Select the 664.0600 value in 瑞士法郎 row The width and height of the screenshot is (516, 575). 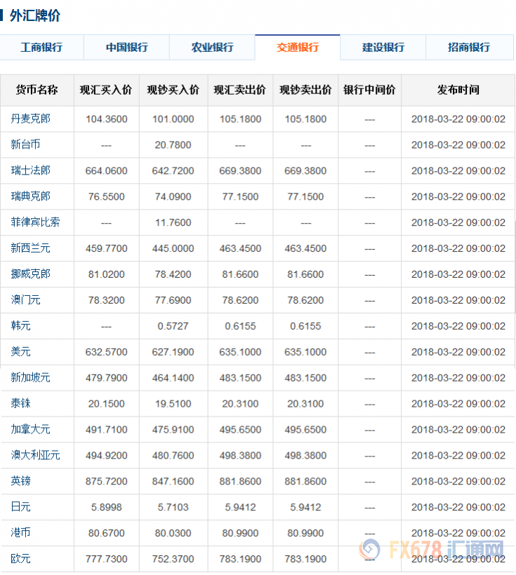107,171
